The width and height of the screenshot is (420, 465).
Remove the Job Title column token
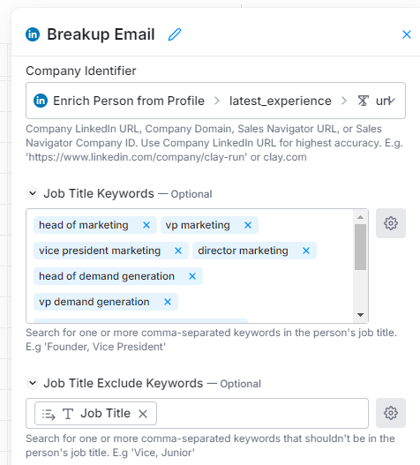click(143, 414)
